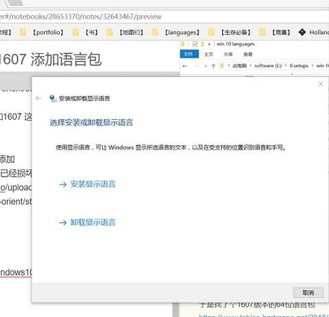
Task: Open the 【languages】 bookmark folder
Action: pyautogui.click(x=175, y=32)
